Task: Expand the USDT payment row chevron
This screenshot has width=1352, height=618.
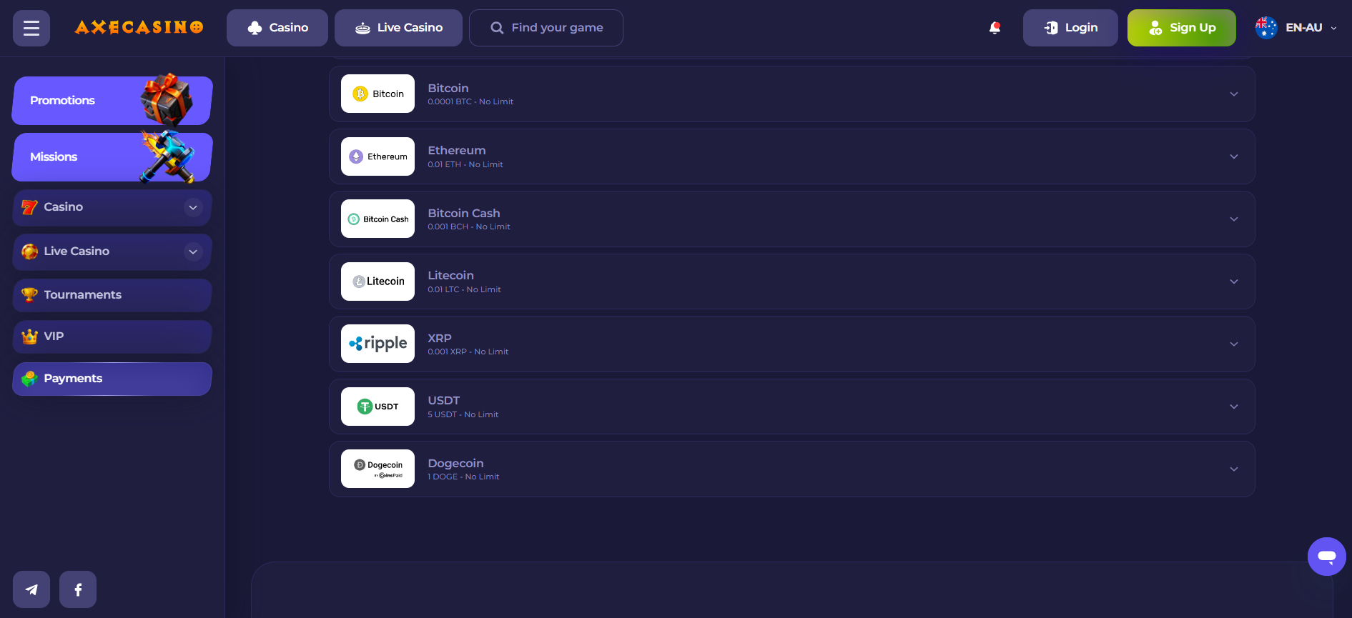Action: point(1234,407)
